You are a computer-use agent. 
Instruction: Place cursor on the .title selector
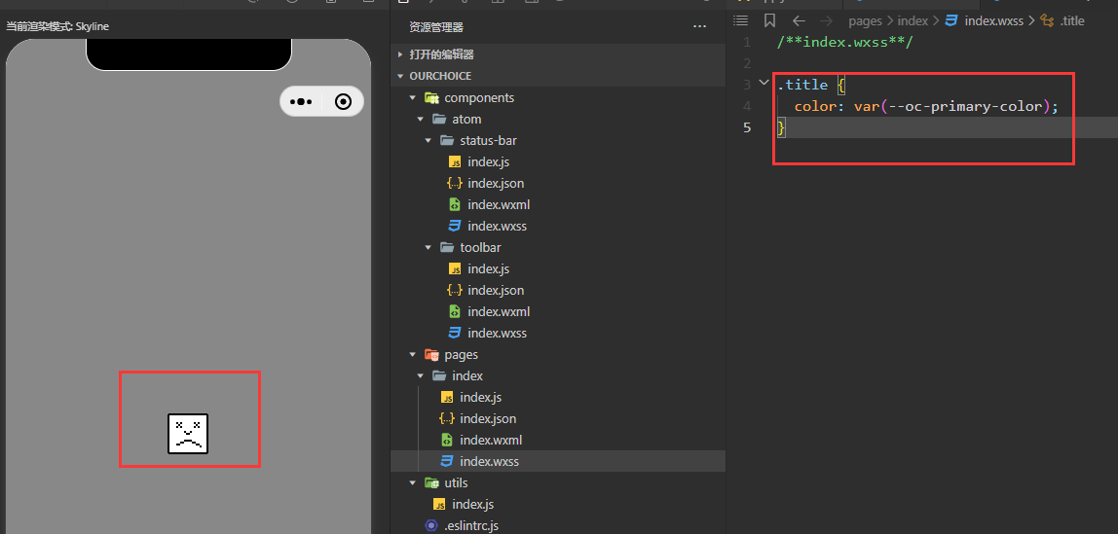[x=802, y=84]
